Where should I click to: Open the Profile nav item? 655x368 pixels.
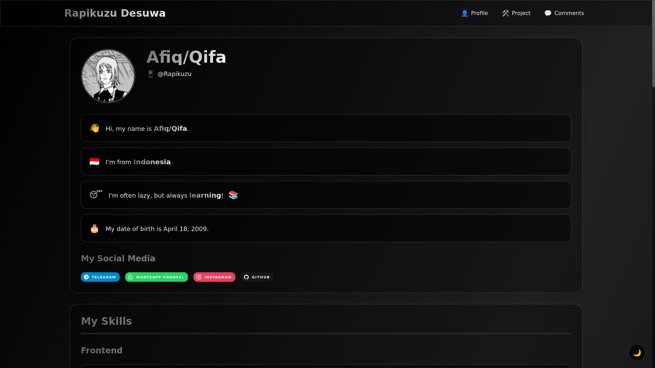[x=475, y=13]
